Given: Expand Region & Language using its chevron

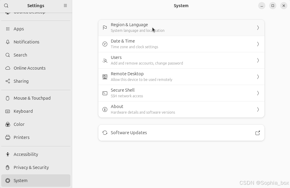Looking at the screenshot, I should coord(258,28).
